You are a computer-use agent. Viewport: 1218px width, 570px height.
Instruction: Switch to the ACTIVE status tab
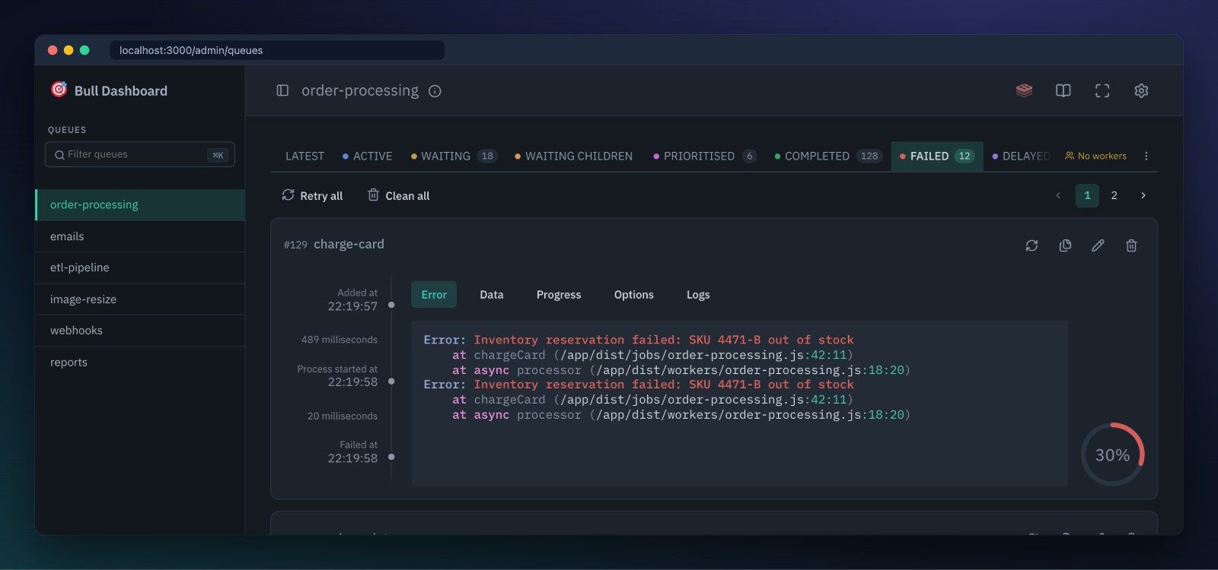367,156
